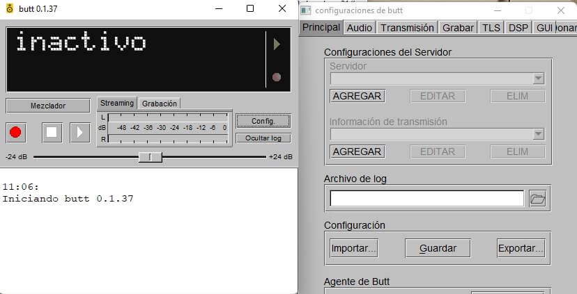Click Exportar... configuration button
577x294 pixels.
[x=521, y=249]
